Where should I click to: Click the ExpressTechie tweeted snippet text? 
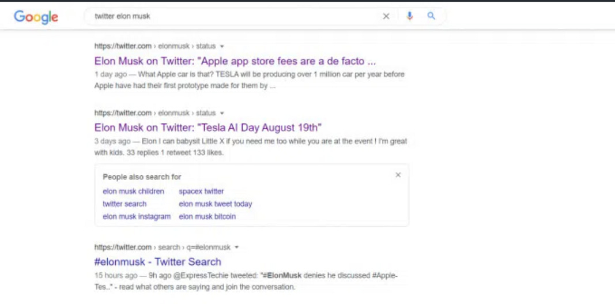[246, 282]
